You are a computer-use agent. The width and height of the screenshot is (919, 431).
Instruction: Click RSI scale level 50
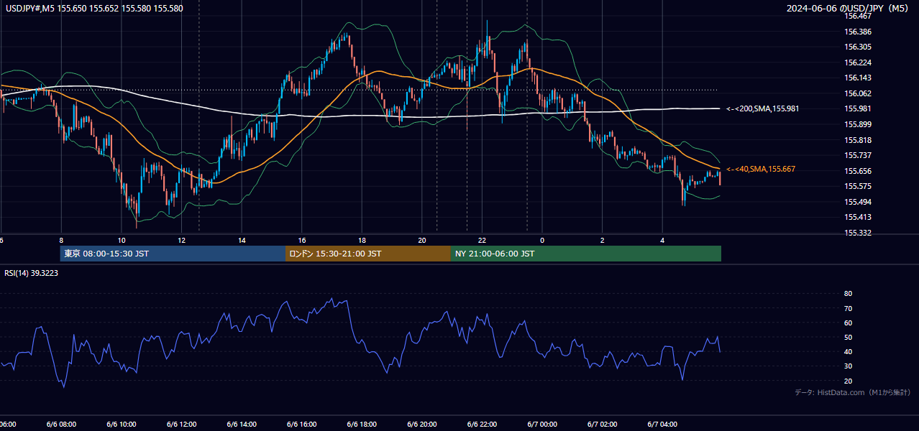pyautogui.click(x=848, y=337)
